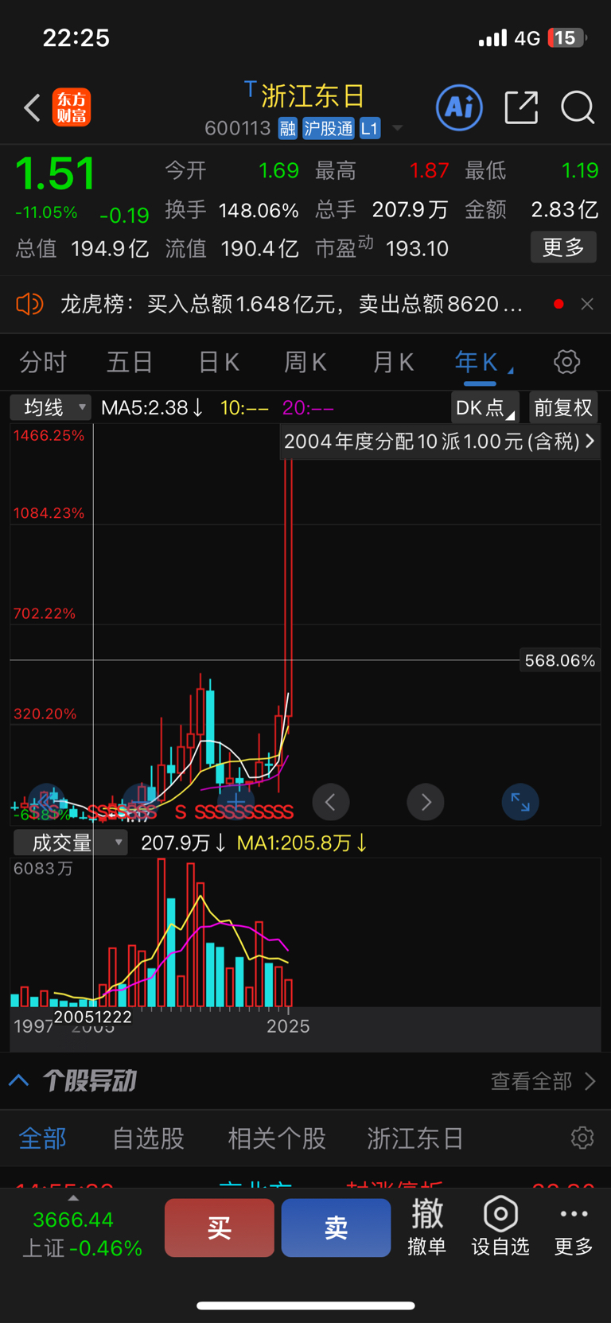Expand chart to fullscreen icon
The image size is (611, 1323).
(520, 802)
